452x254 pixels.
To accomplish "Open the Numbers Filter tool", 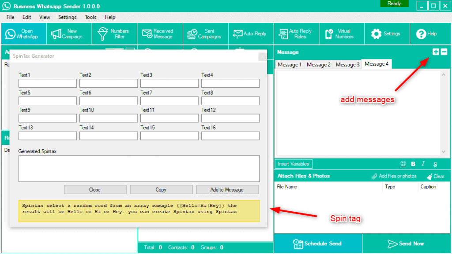I will pyautogui.click(x=114, y=34).
